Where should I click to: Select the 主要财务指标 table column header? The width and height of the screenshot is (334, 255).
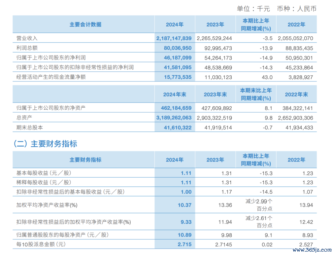(86, 160)
